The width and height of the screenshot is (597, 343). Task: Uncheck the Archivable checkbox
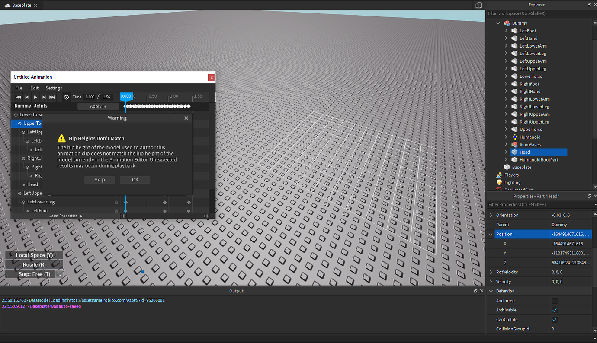pyautogui.click(x=555, y=310)
